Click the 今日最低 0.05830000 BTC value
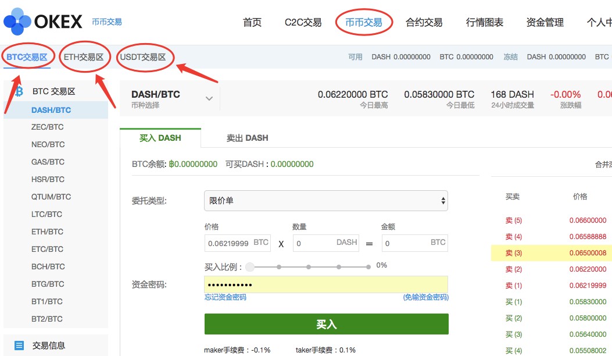This screenshot has height=356, width=612. coord(439,95)
